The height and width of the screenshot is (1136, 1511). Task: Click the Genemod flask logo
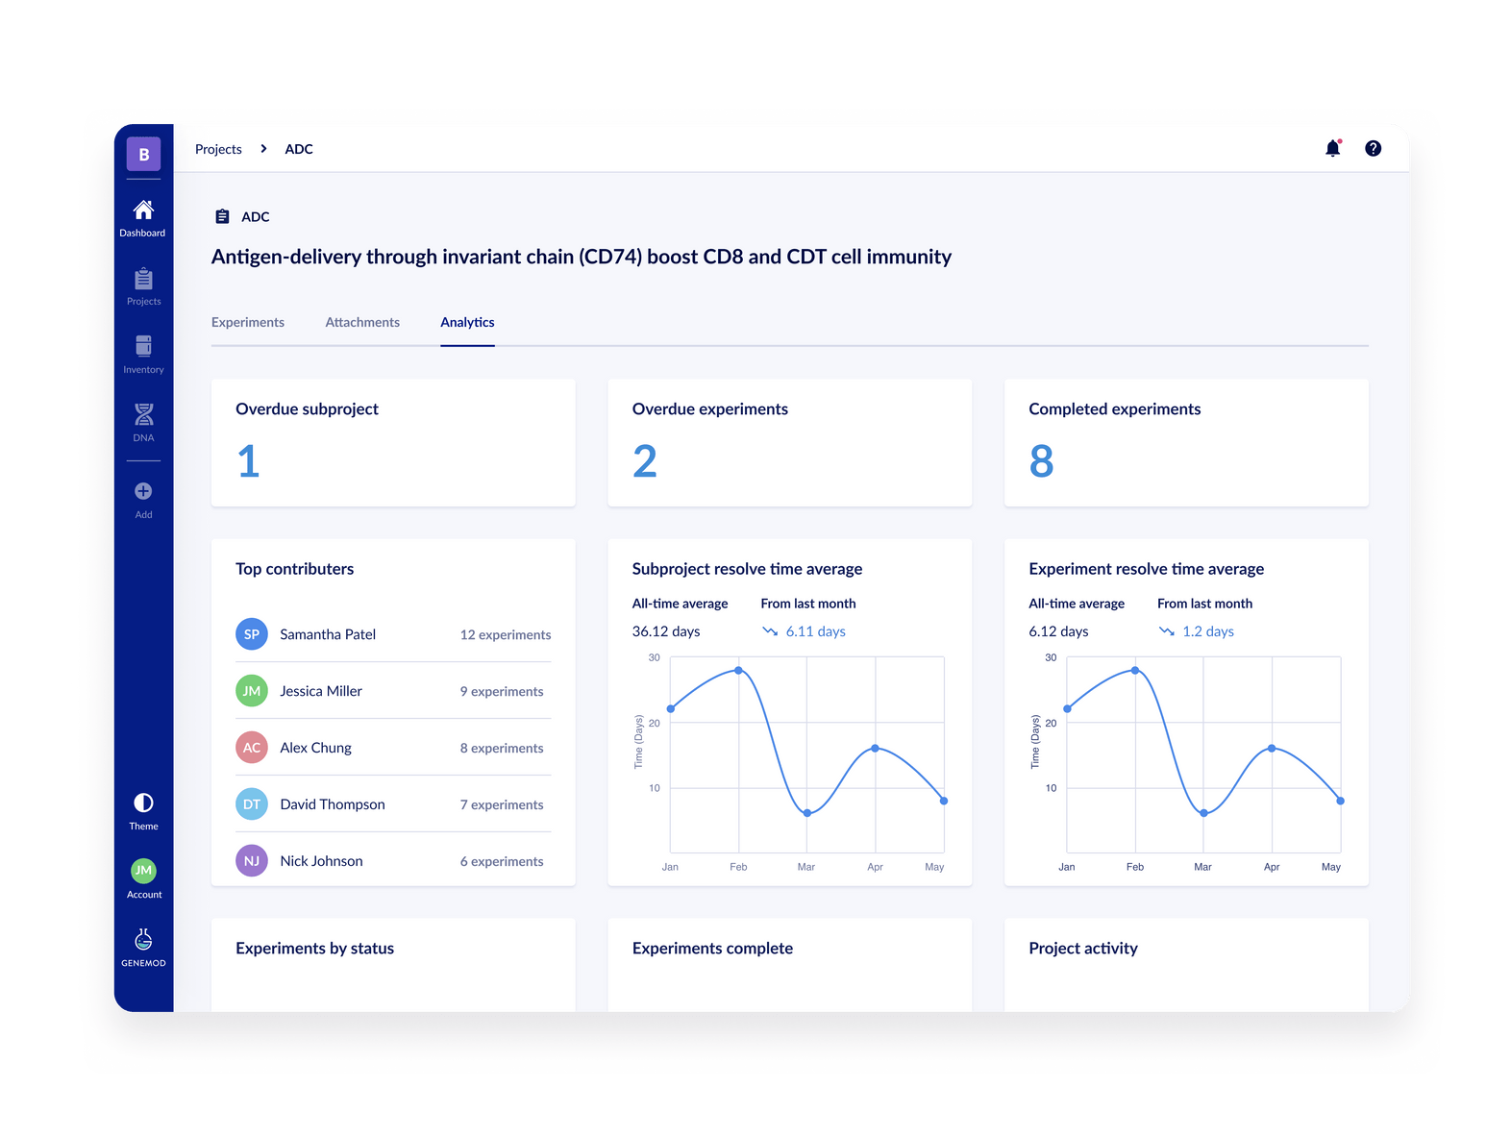tap(143, 939)
